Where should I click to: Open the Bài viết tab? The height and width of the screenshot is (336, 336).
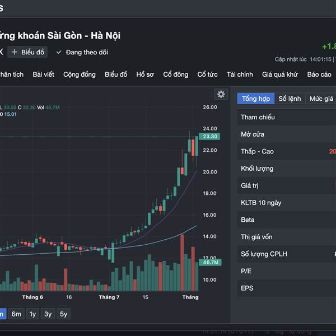[x=44, y=74]
